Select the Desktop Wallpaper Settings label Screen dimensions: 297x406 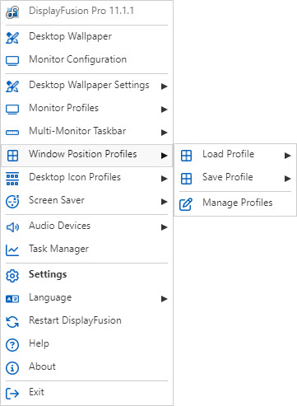pos(89,86)
